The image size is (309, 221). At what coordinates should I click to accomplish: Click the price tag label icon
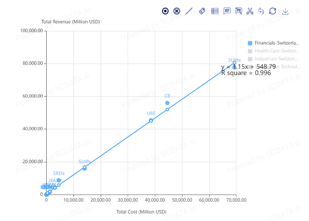(202, 11)
